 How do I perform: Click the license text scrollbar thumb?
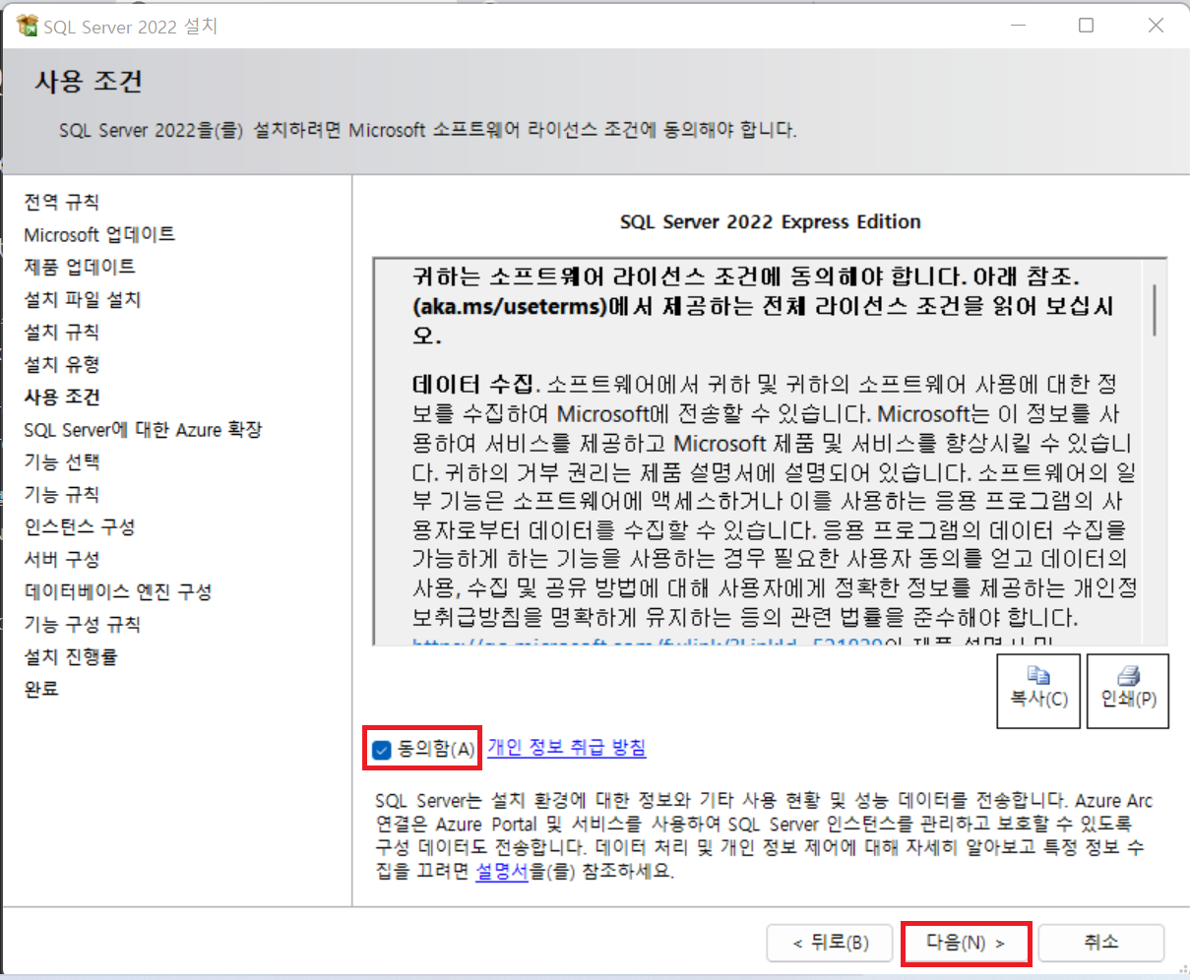[1155, 312]
